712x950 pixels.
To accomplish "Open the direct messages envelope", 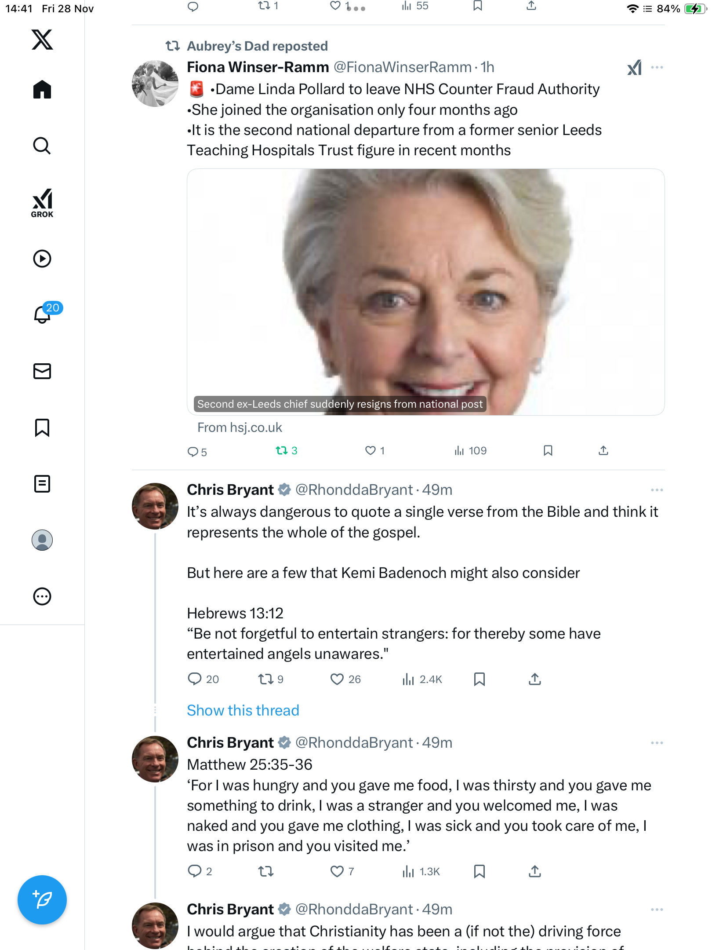I will click(x=42, y=371).
